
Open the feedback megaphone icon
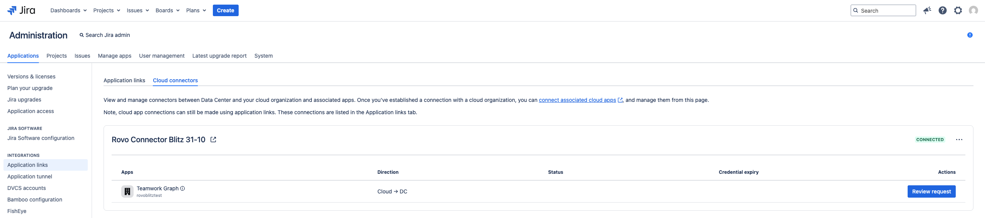927,10
